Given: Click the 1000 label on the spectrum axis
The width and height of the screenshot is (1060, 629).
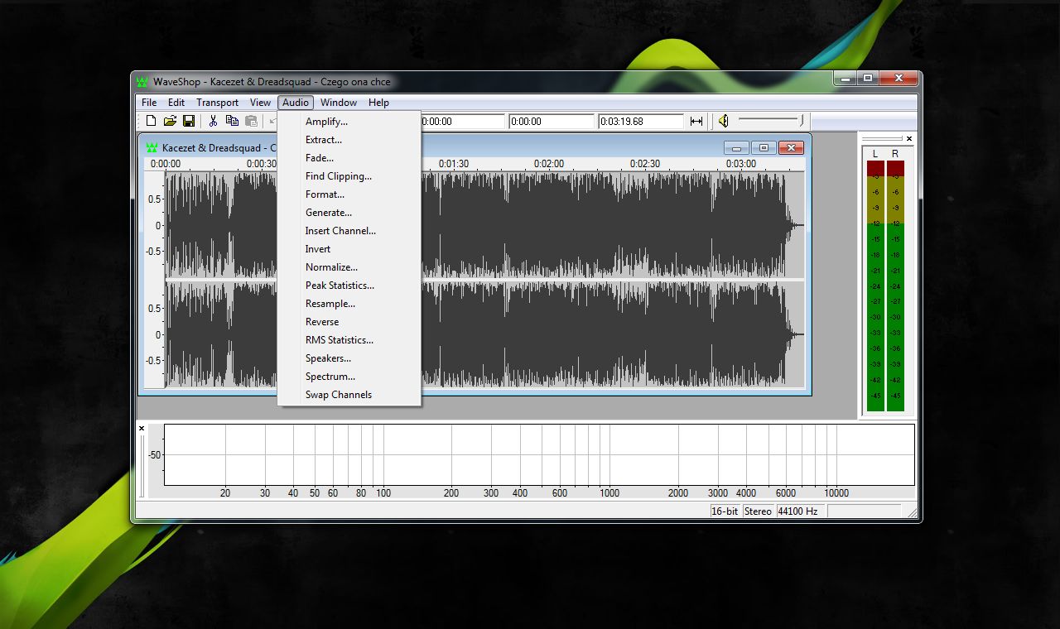Looking at the screenshot, I should tap(609, 493).
